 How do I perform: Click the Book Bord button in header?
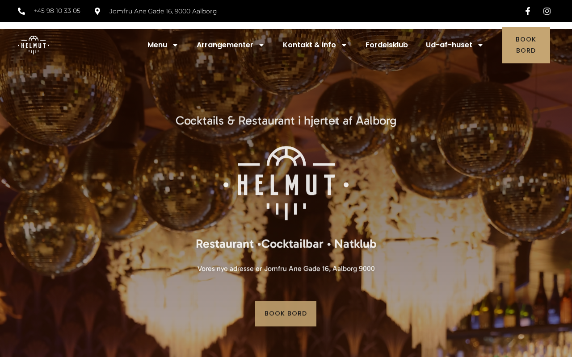(526, 45)
